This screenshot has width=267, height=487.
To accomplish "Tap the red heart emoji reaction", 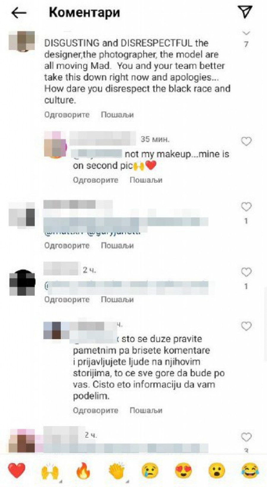I will click(x=17, y=471).
